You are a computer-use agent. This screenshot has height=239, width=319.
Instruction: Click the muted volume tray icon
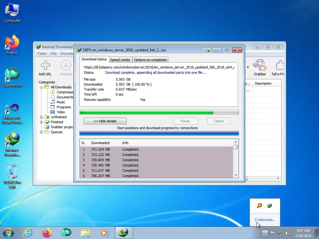[x=288, y=233]
